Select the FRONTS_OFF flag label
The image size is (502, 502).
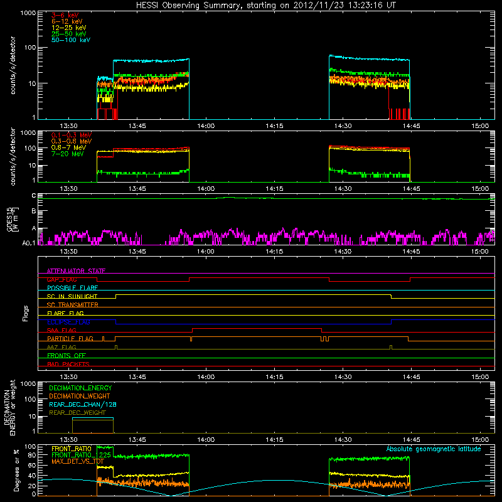click(67, 356)
